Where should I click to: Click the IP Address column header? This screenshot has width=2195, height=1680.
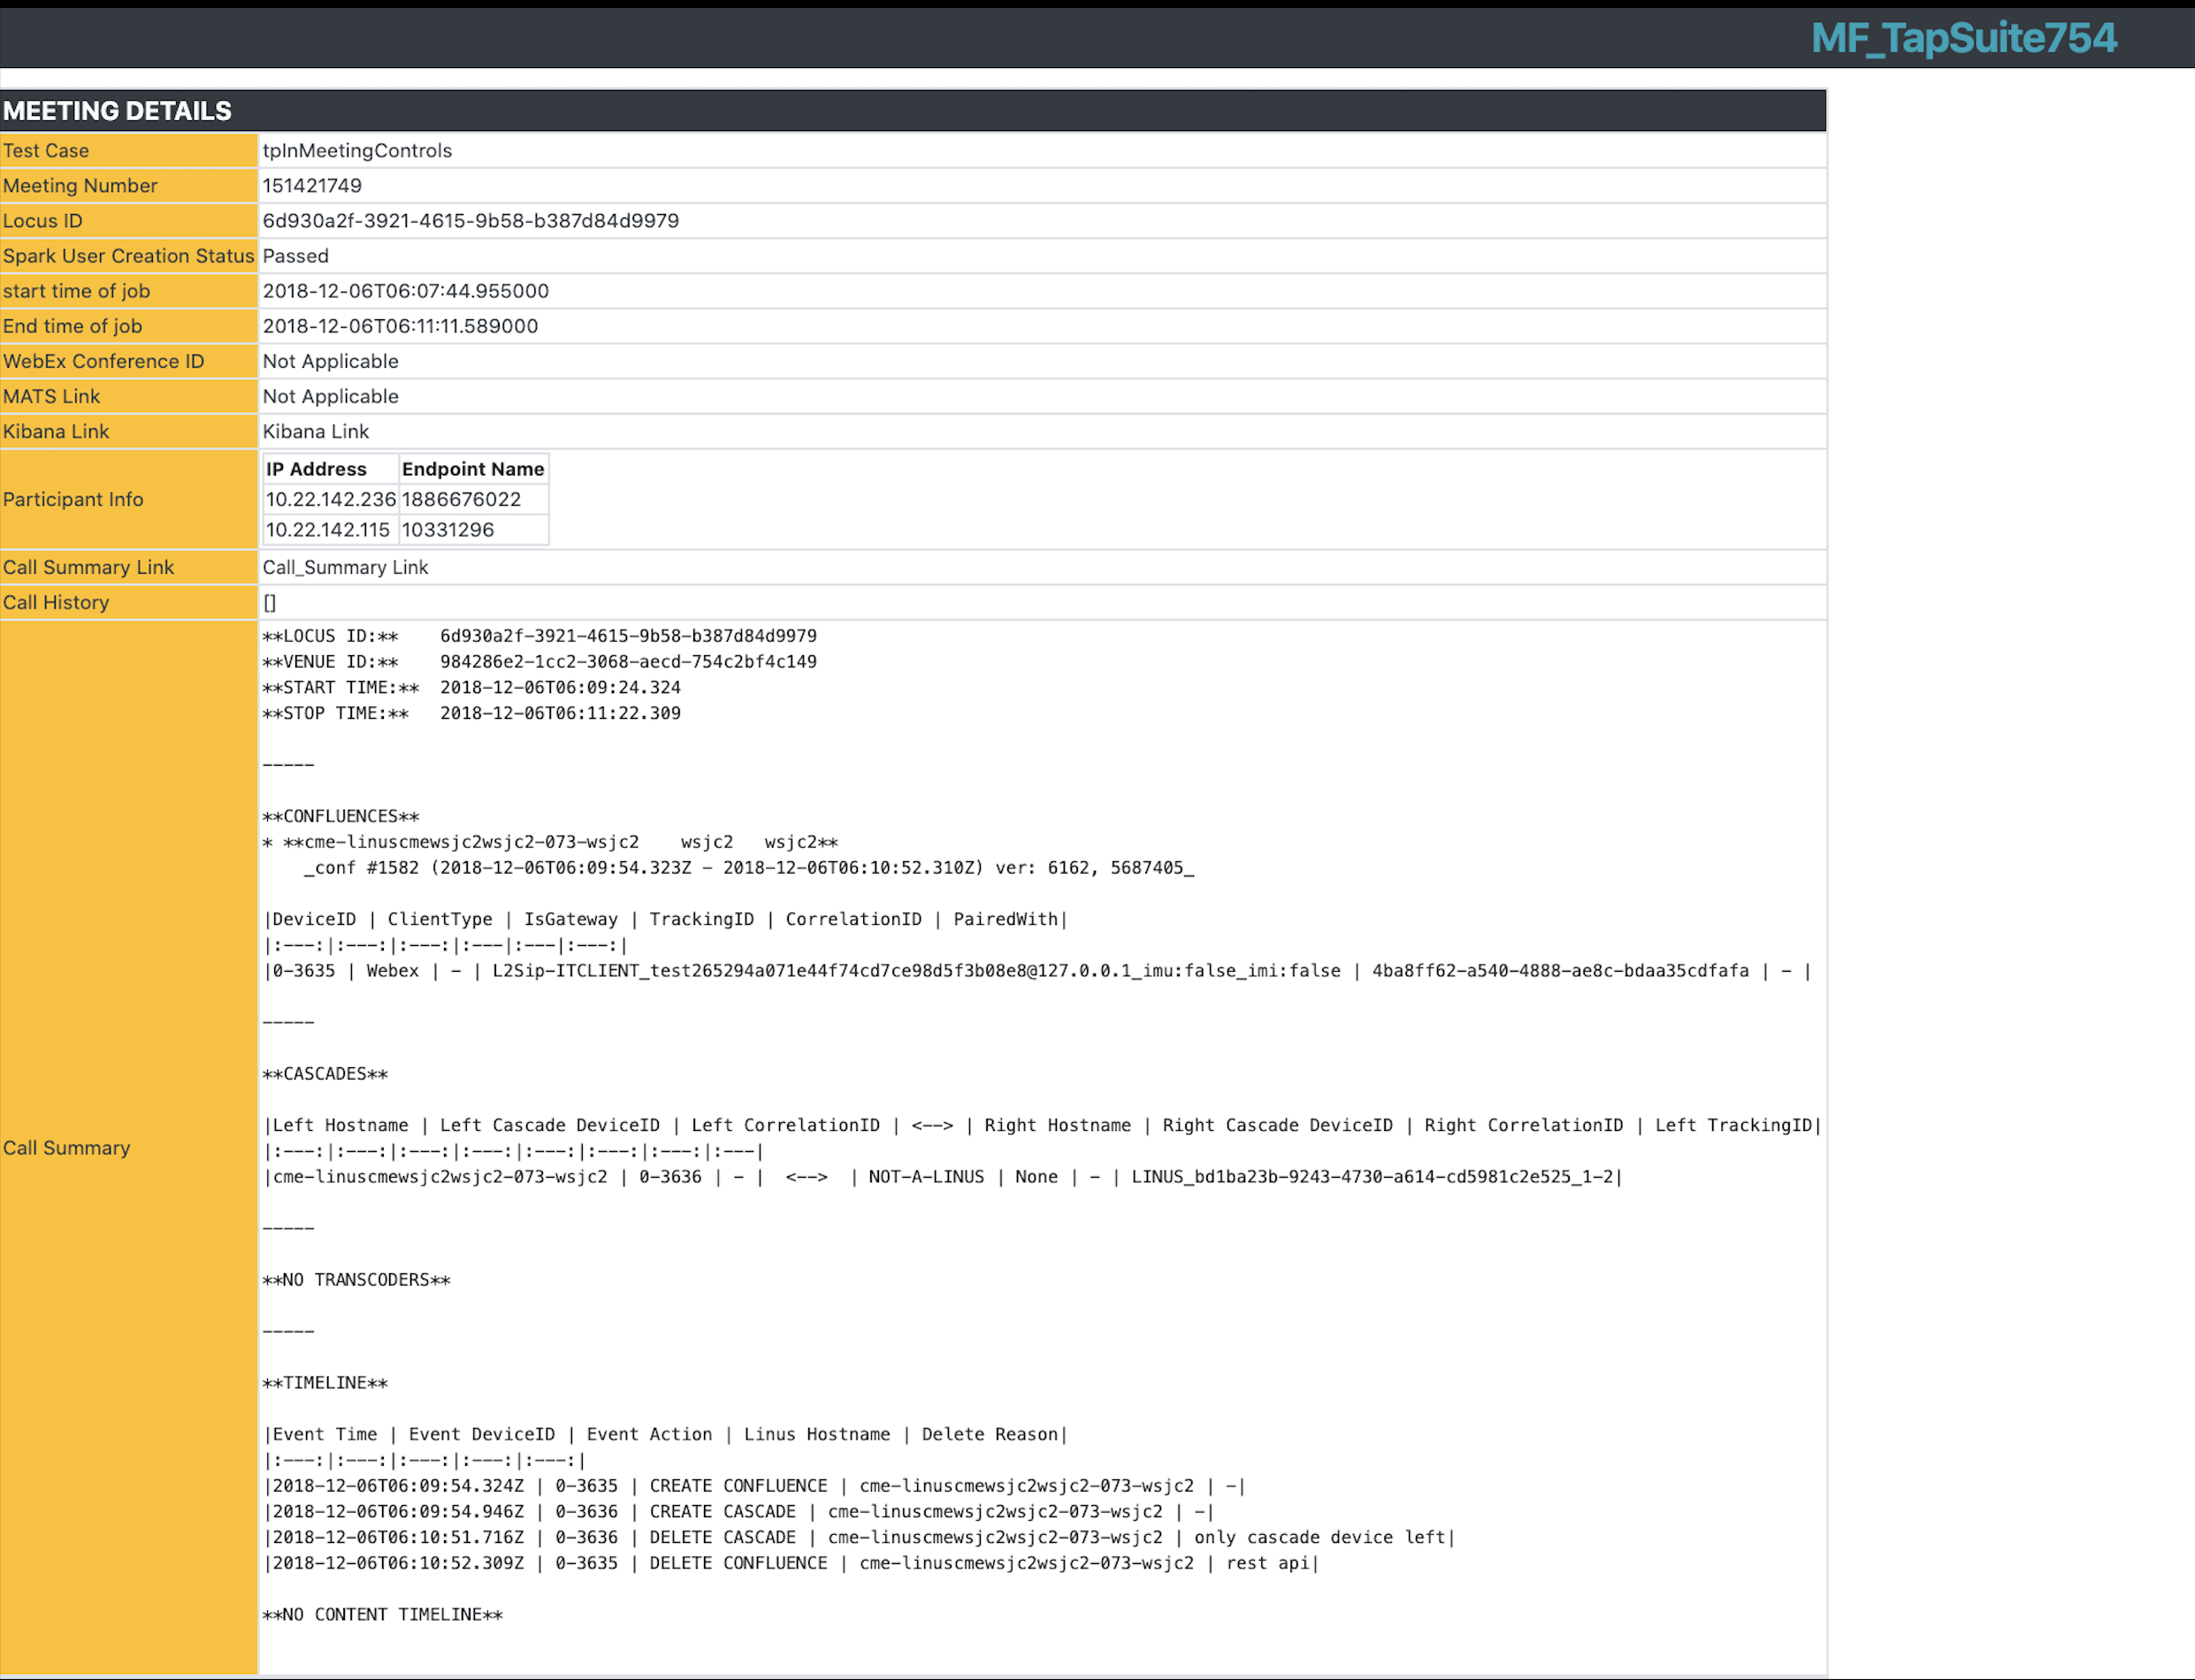(x=316, y=469)
